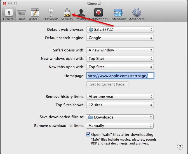Open the Remove history items dropdown
The height and width of the screenshot is (154, 188).
[x=120, y=97]
